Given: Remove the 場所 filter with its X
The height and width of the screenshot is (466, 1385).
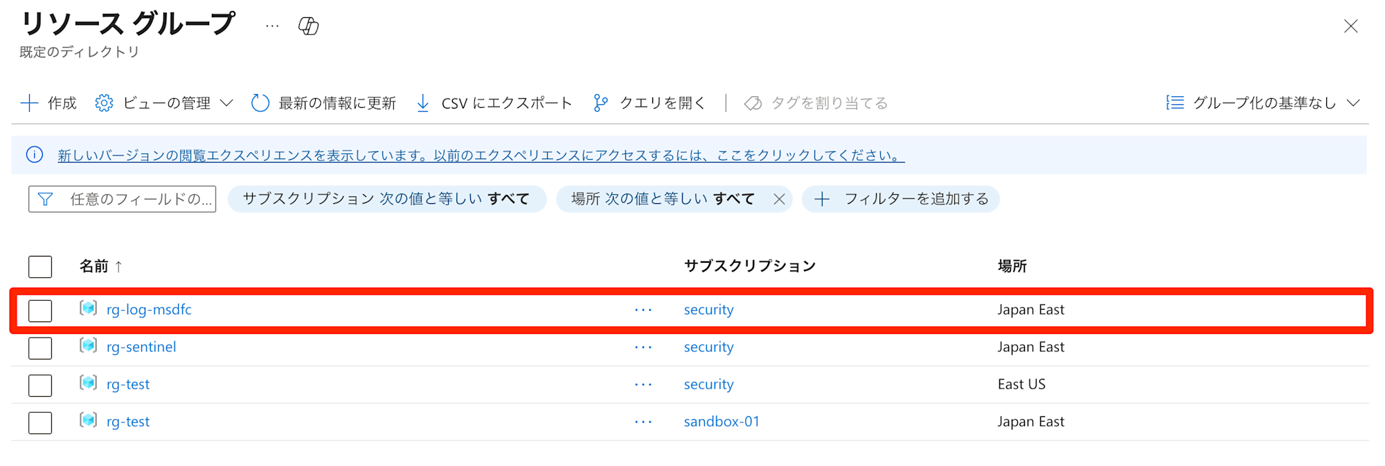Looking at the screenshot, I should 779,199.
